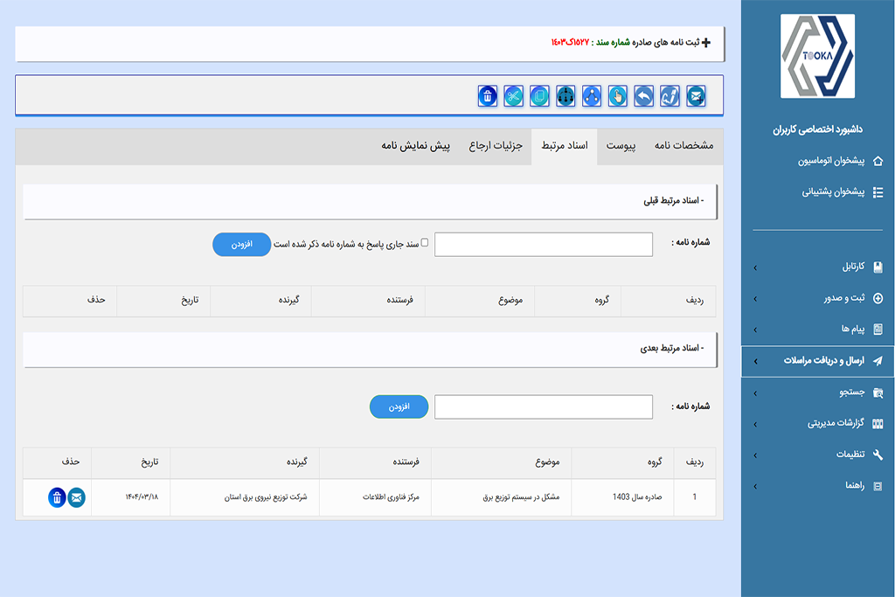
Task: Expand the ثبت و صدور sidebar section
Action: tap(817, 298)
